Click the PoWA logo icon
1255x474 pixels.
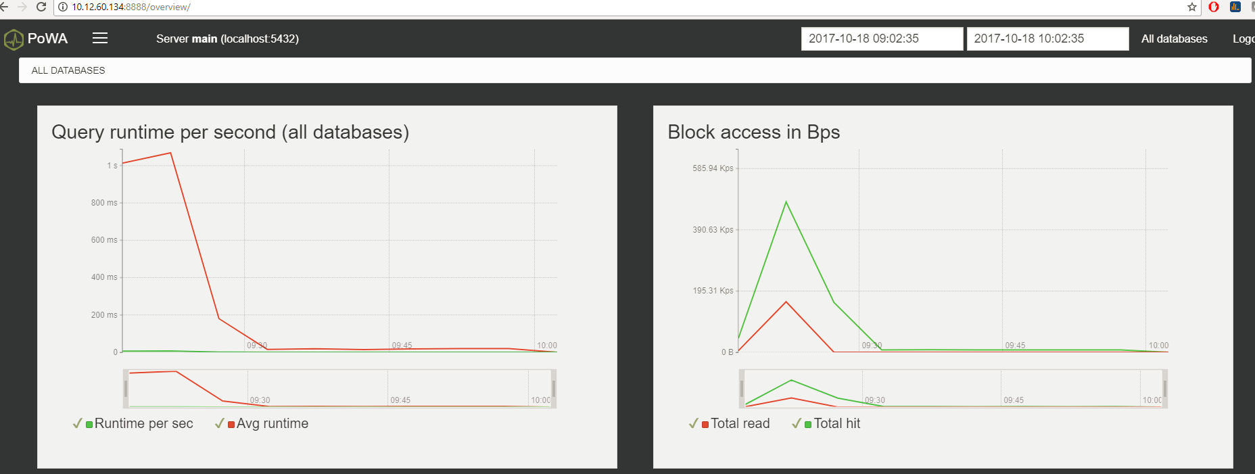pyautogui.click(x=14, y=39)
